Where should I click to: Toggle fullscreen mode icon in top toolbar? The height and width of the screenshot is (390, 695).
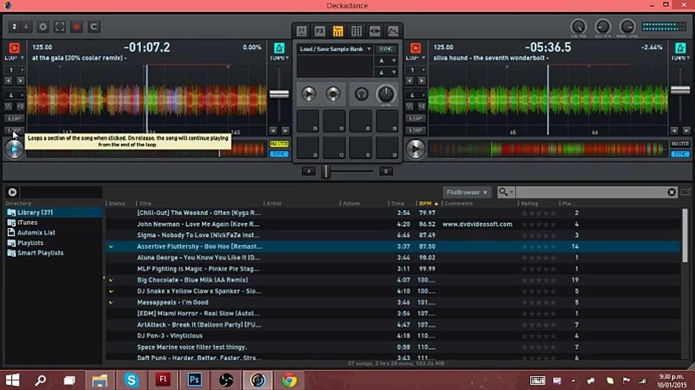[60, 27]
